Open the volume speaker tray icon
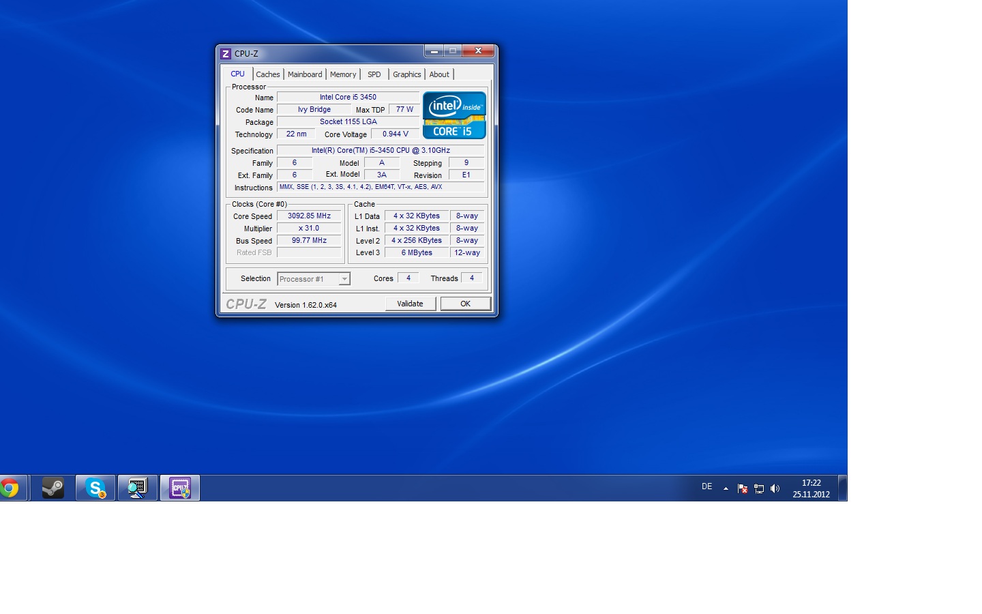 pyautogui.click(x=775, y=488)
